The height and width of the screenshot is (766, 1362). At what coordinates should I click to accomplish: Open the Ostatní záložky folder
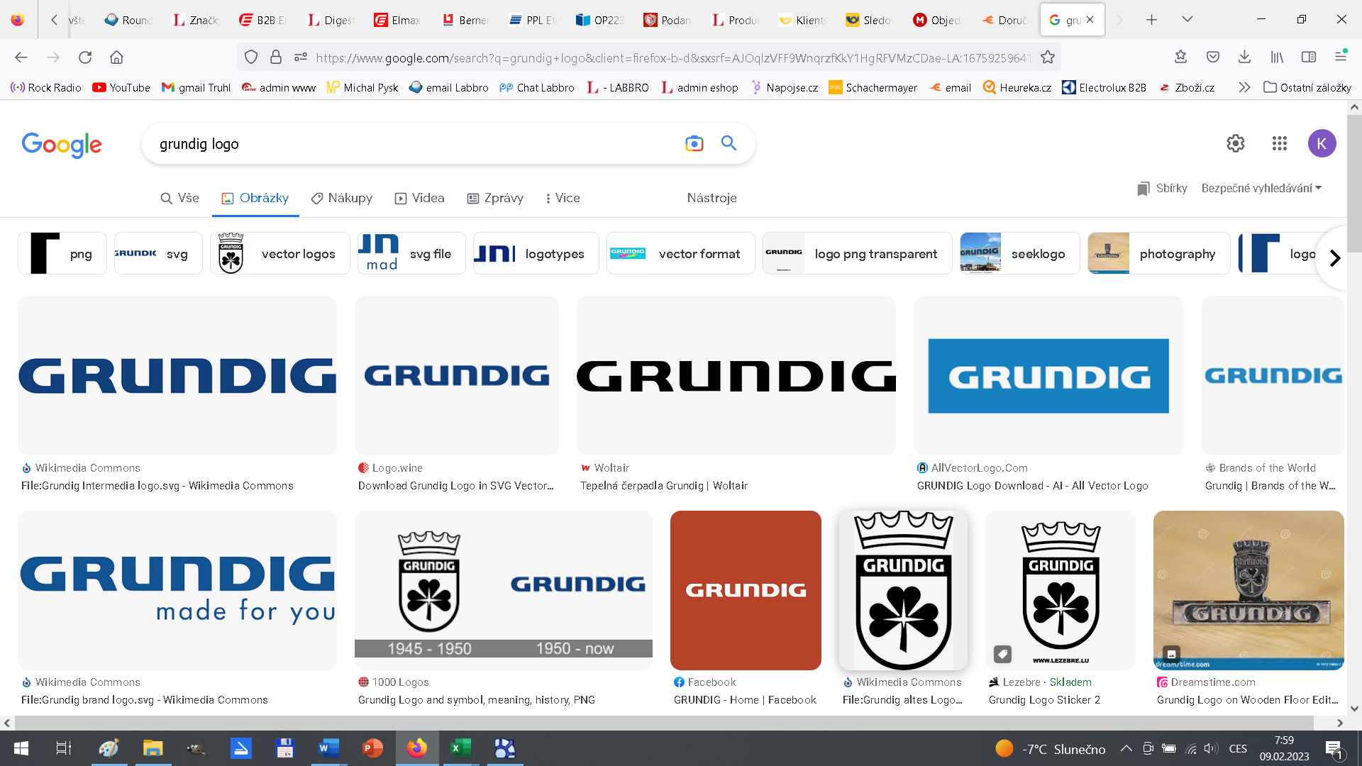(1307, 87)
